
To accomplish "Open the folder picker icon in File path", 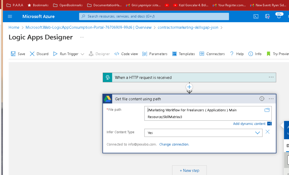I will [x=267, y=110].
